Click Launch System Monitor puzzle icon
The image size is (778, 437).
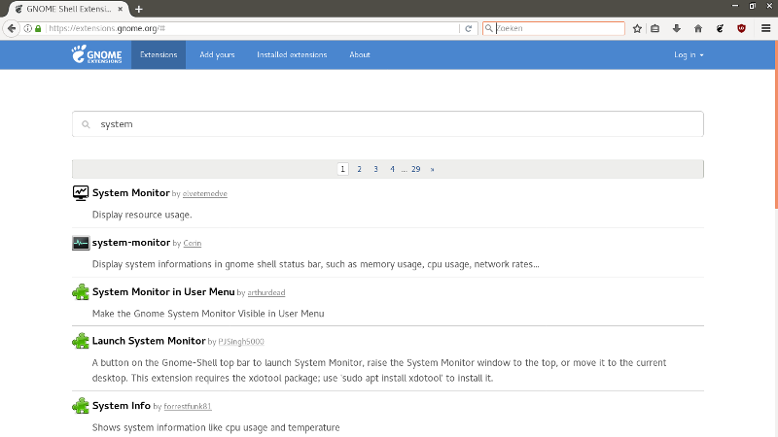tap(81, 341)
